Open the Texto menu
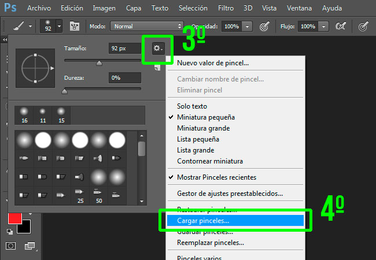 [160, 8]
